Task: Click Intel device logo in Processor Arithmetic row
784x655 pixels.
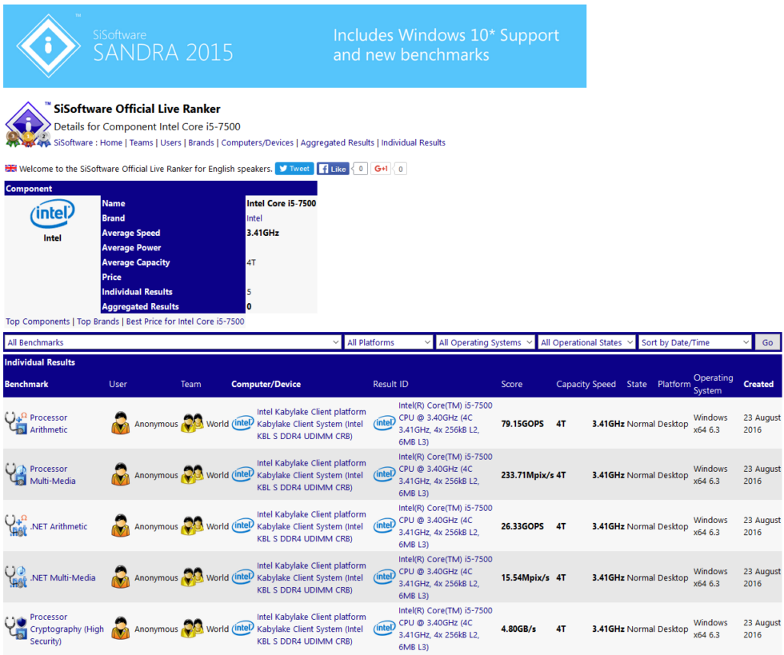Action: (243, 423)
